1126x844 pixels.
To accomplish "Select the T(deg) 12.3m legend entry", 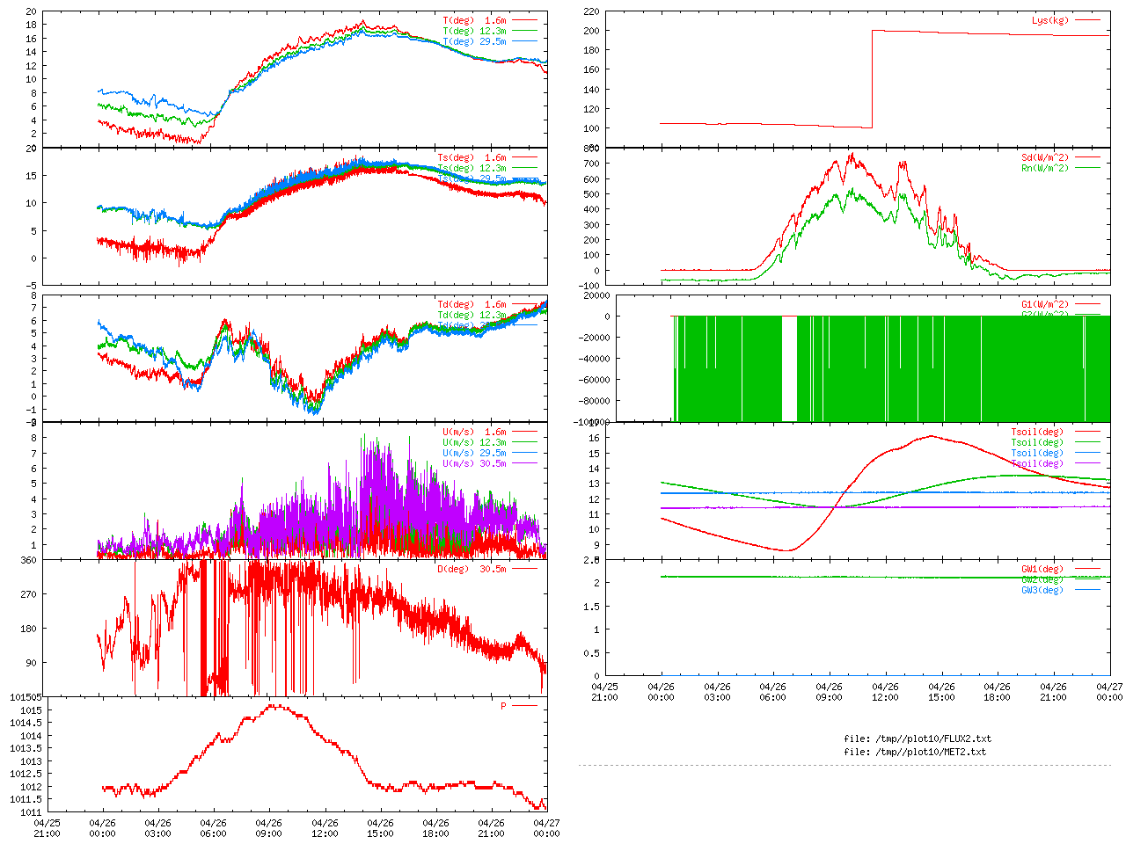I will pos(474,31).
